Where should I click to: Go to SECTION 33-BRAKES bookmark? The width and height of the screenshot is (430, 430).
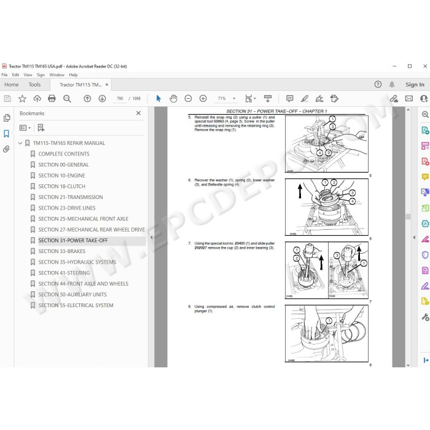tap(61, 251)
